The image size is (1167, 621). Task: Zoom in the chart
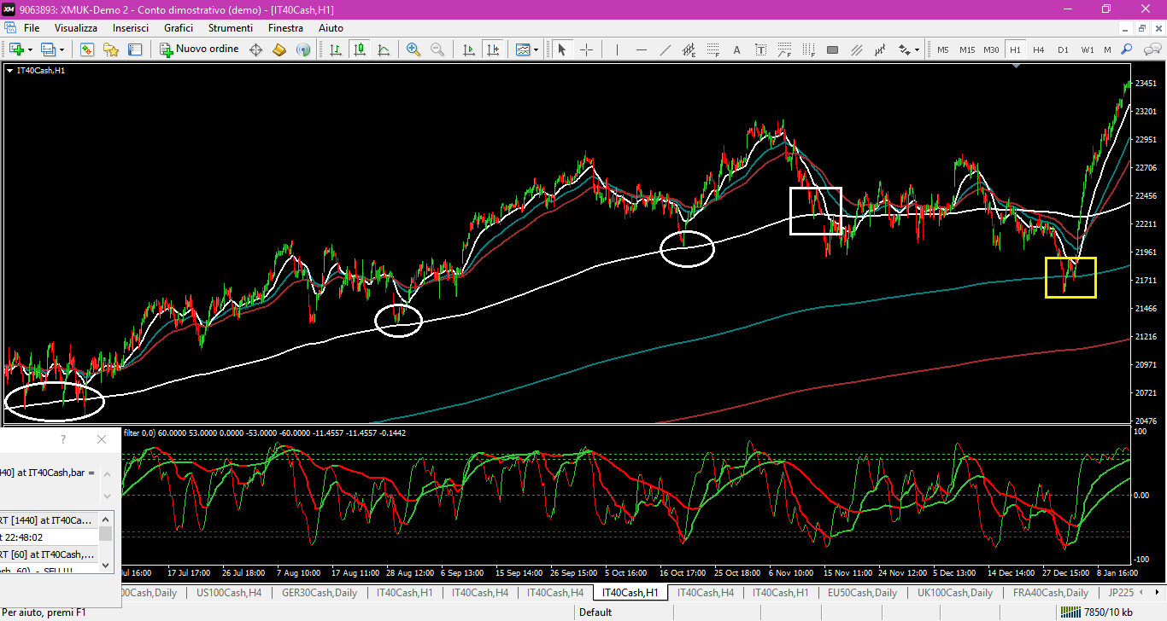[413, 49]
